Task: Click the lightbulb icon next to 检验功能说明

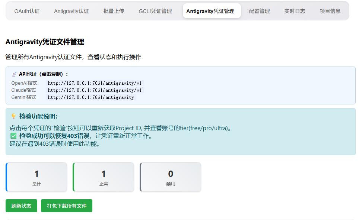Action: (x=14, y=117)
